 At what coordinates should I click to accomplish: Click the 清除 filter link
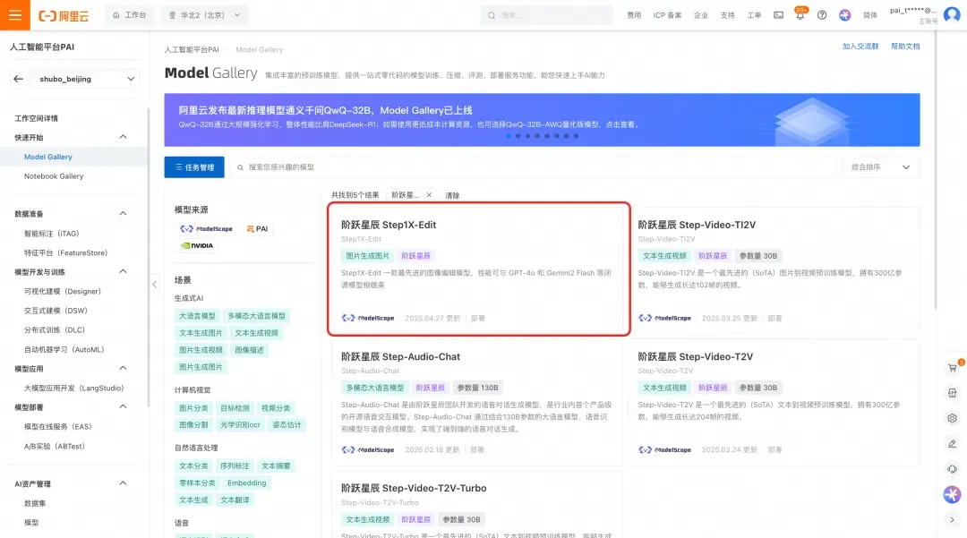pyautogui.click(x=452, y=195)
